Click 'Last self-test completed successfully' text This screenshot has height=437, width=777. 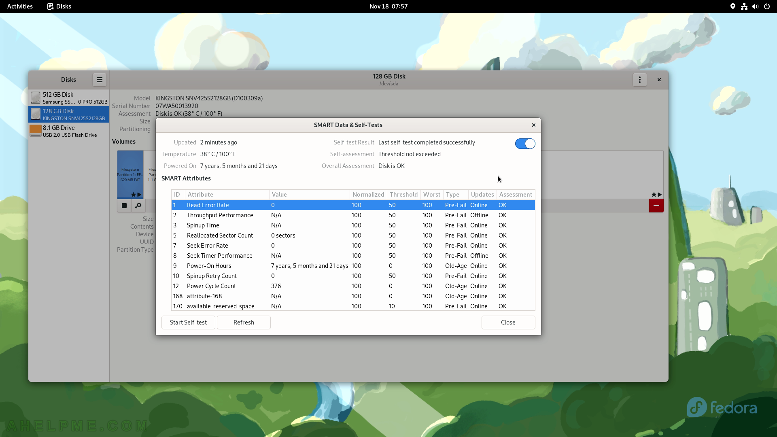pyautogui.click(x=427, y=142)
